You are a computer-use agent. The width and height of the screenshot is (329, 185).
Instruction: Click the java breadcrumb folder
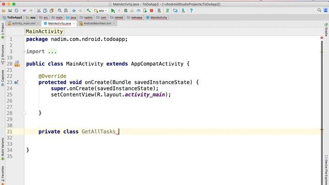tap(71, 17)
